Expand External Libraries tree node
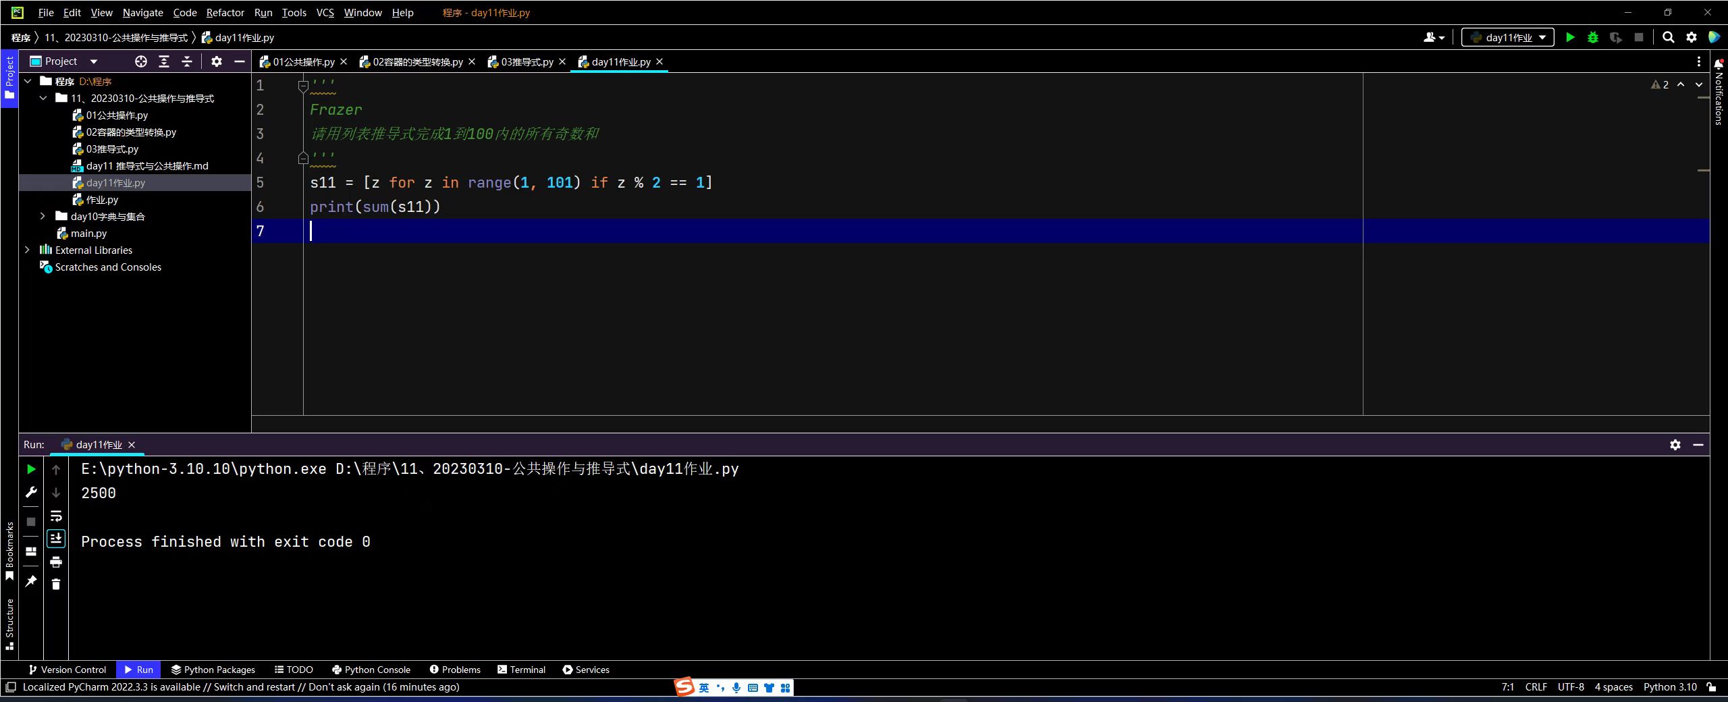1728x702 pixels. coord(27,250)
